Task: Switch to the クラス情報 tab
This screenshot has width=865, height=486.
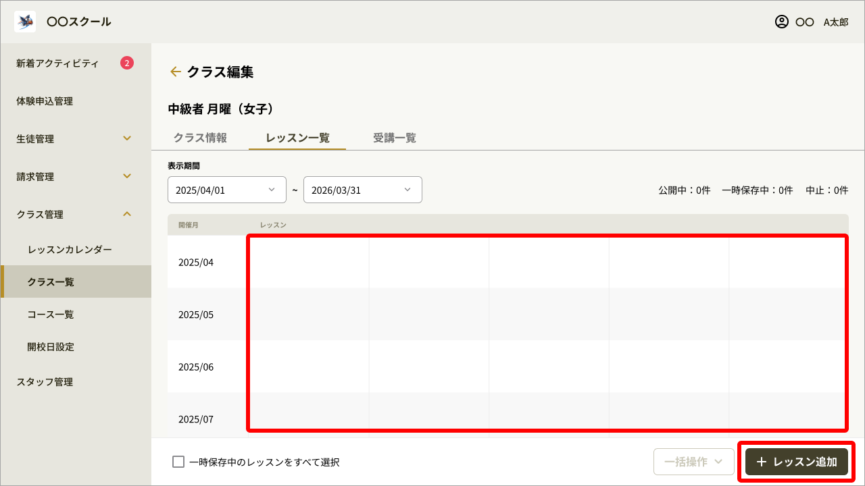Action: click(x=200, y=138)
